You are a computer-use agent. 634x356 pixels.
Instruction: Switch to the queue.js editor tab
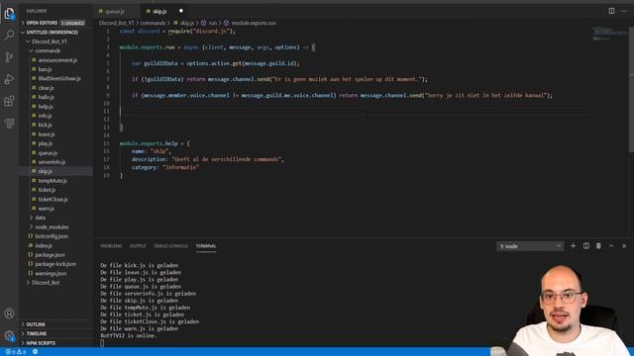(116, 11)
